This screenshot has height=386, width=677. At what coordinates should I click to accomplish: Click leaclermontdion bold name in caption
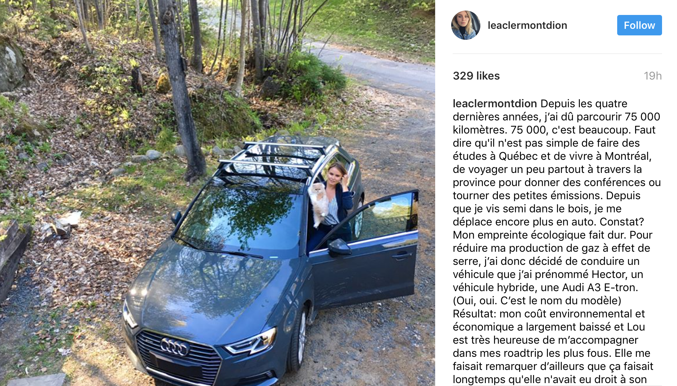pos(495,104)
